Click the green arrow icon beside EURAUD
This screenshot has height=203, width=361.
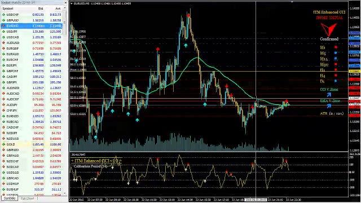tap(4, 54)
